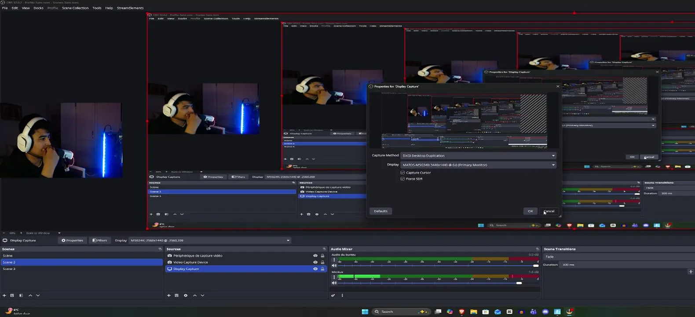Viewport: 695px width, 317px height.
Task: Remove the selected scene with the main Scenes trash icon
Action: 12,295
